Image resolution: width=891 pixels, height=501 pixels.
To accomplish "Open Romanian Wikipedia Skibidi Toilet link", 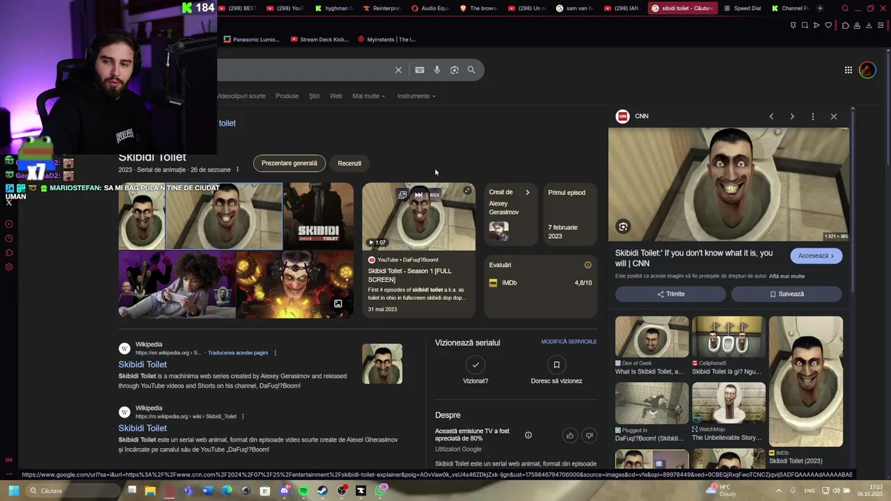I will point(143,429).
